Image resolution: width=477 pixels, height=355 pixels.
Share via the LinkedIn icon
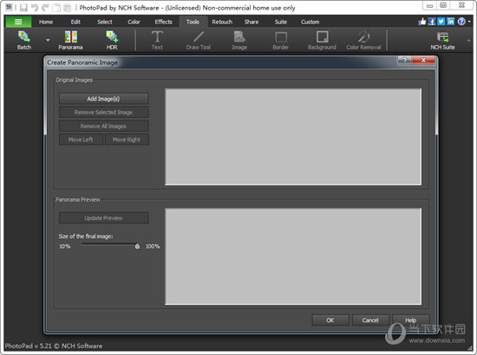point(450,22)
